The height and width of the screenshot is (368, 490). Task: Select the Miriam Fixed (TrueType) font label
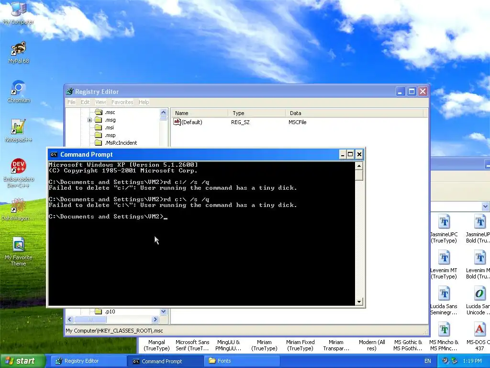click(x=301, y=345)
